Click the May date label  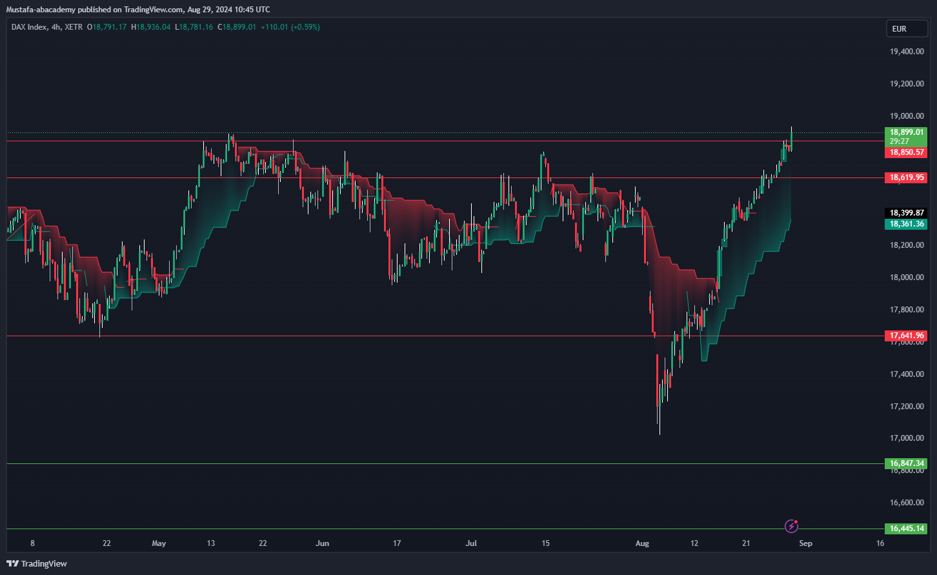(159, 543)
